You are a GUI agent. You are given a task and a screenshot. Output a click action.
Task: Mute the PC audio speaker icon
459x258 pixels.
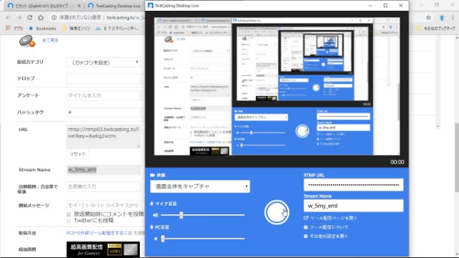[156, 239]
